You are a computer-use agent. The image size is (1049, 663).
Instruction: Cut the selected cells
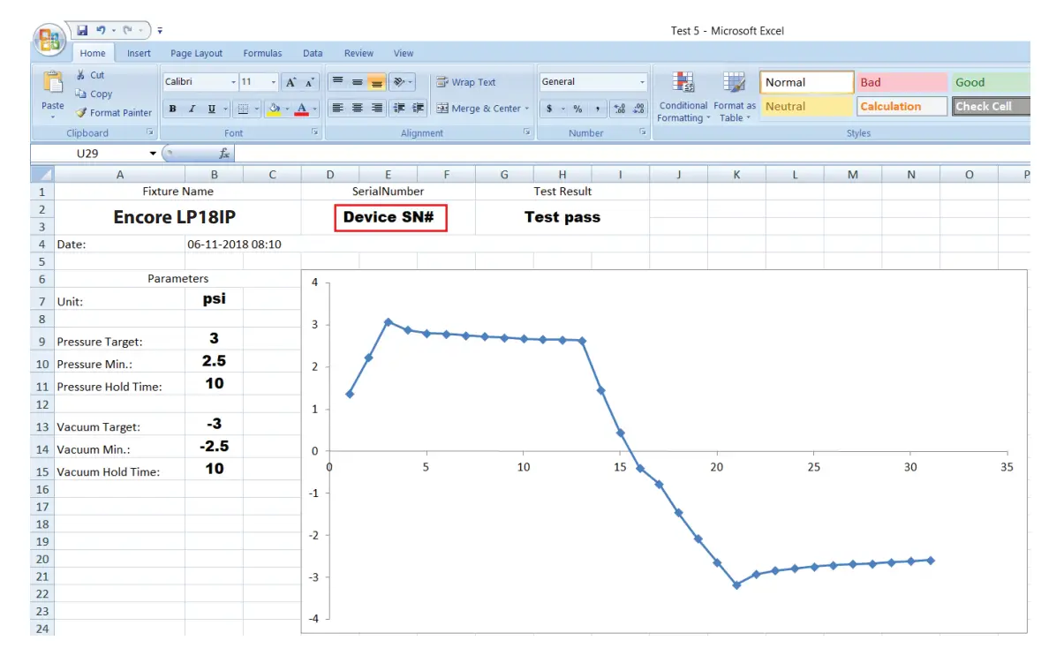point(90,75)
